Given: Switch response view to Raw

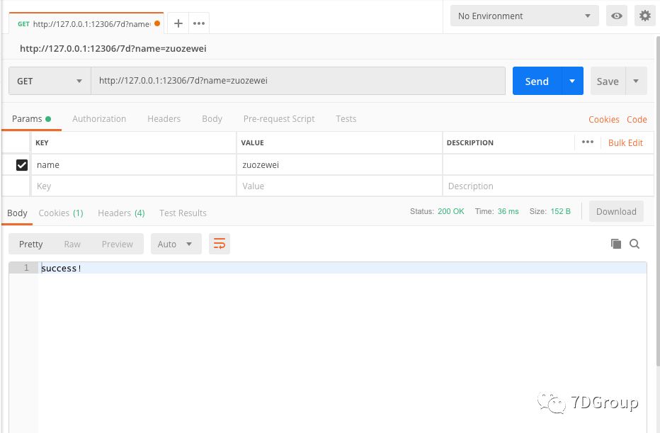Looking at the screenshot, I should pos(72,244).
